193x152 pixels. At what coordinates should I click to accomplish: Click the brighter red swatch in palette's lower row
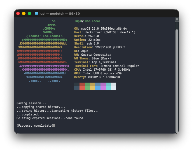pyautogui.click(x=82, y=88)
